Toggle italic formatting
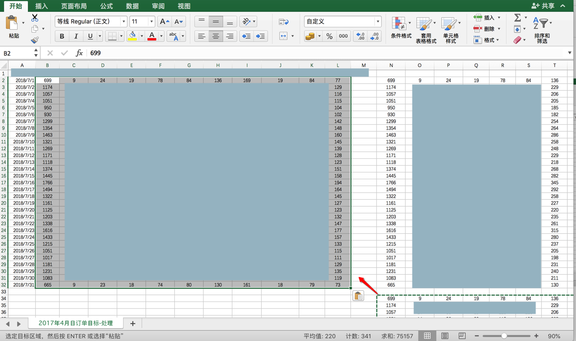 pyautogui.click(x=76, y=36)
